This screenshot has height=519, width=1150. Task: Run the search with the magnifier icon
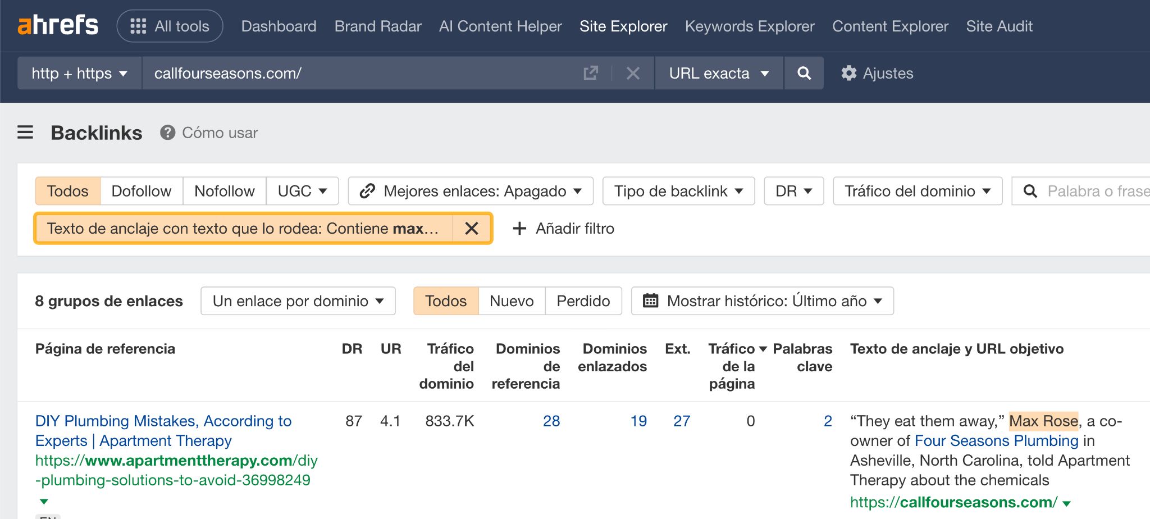tap(804, 73)
